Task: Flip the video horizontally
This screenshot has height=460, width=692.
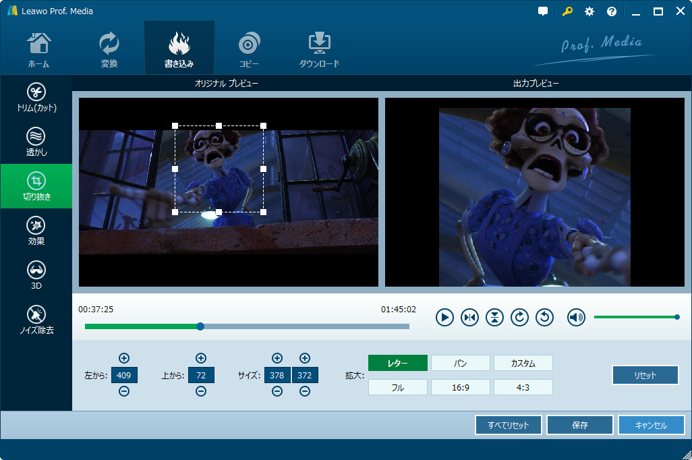Action: click(x=469, y=317)
